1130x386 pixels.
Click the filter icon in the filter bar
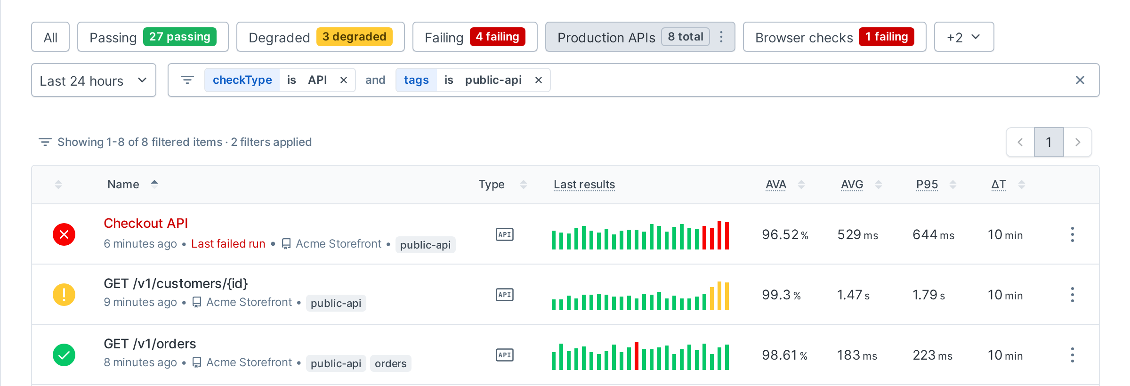187,80
